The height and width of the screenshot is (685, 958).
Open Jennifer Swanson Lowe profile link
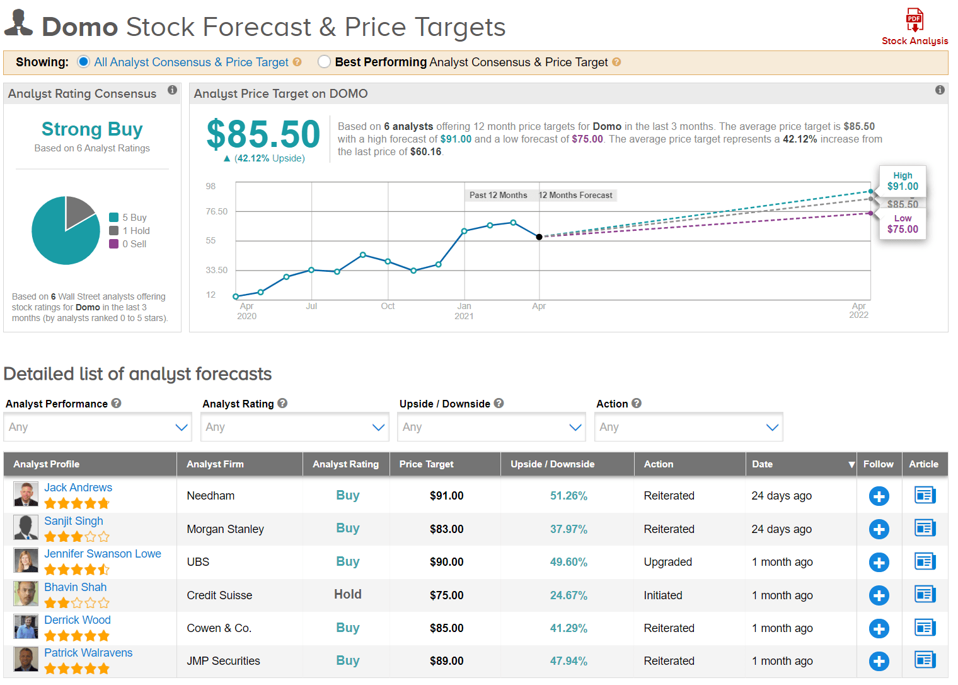coord(103,554)
